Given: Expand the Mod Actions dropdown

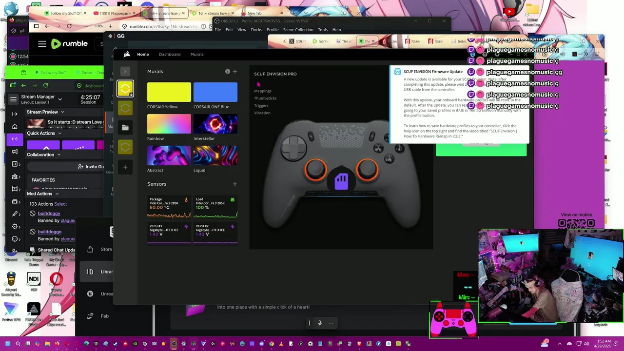Looking at the screenshot, I should point(57,194).
